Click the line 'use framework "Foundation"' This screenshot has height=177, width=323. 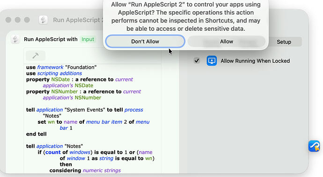(61, 67)
